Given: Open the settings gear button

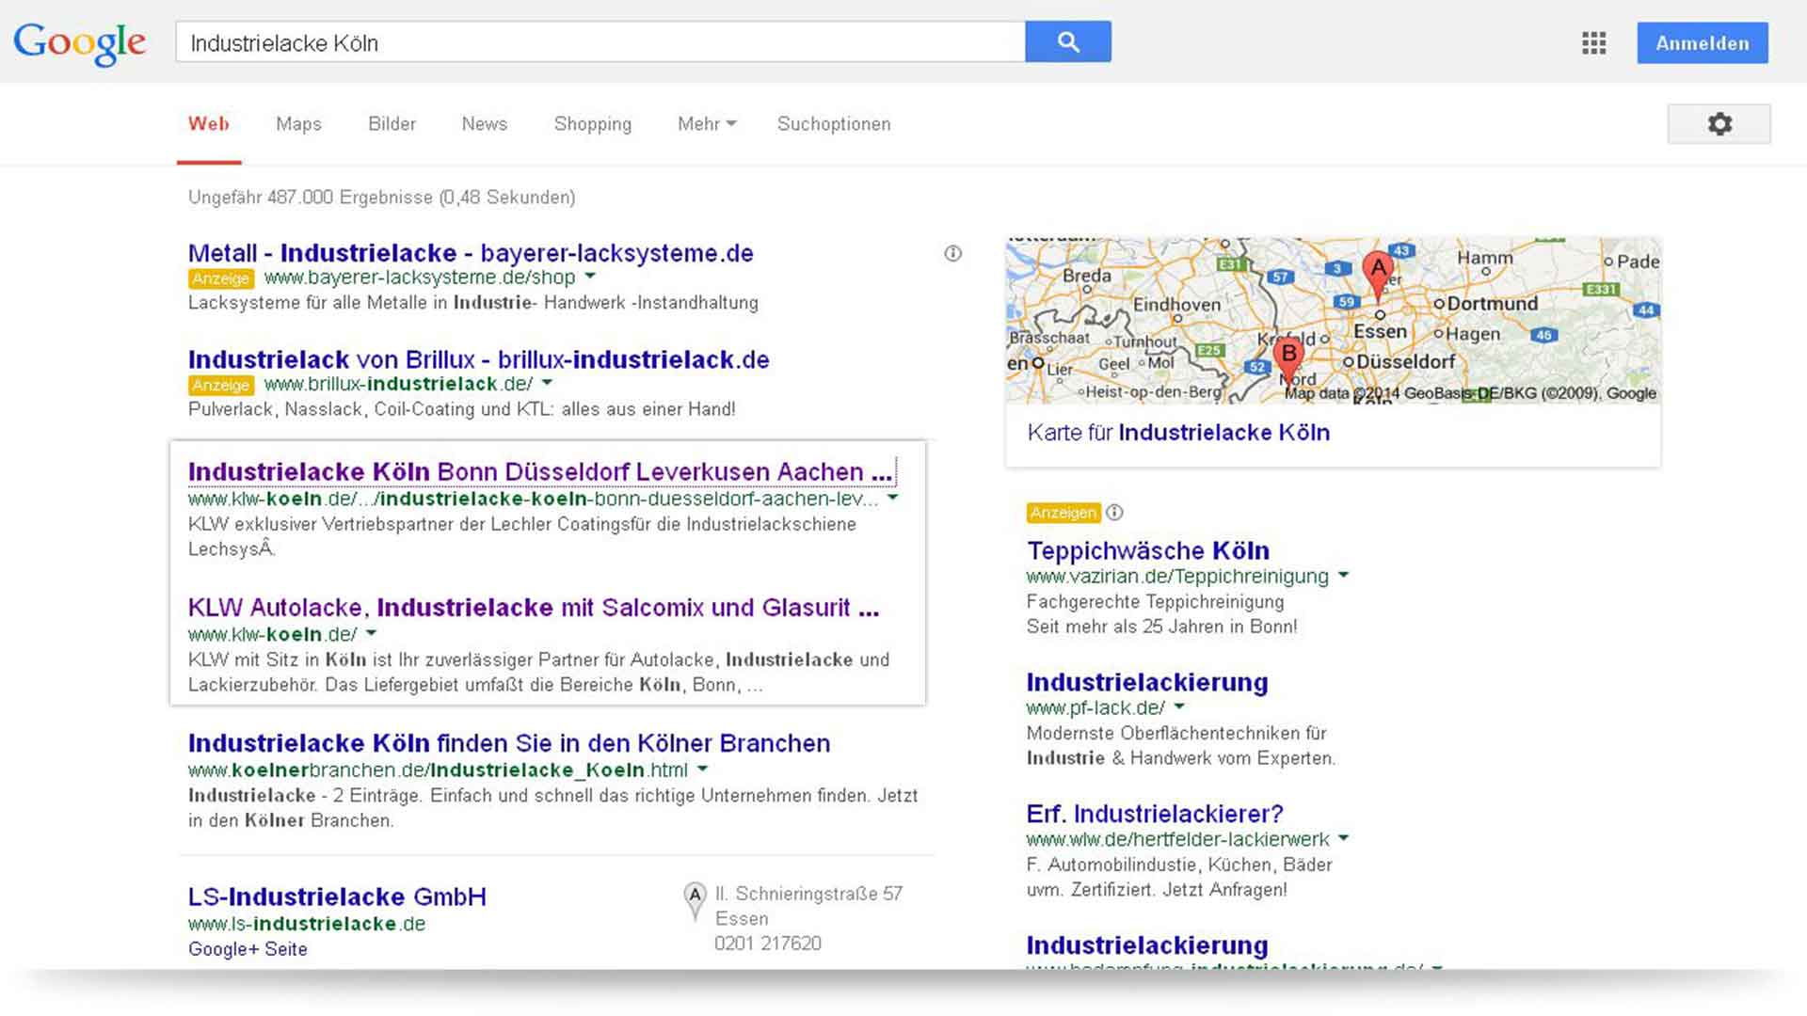Looking at the screenshot, I should 1719,124.
